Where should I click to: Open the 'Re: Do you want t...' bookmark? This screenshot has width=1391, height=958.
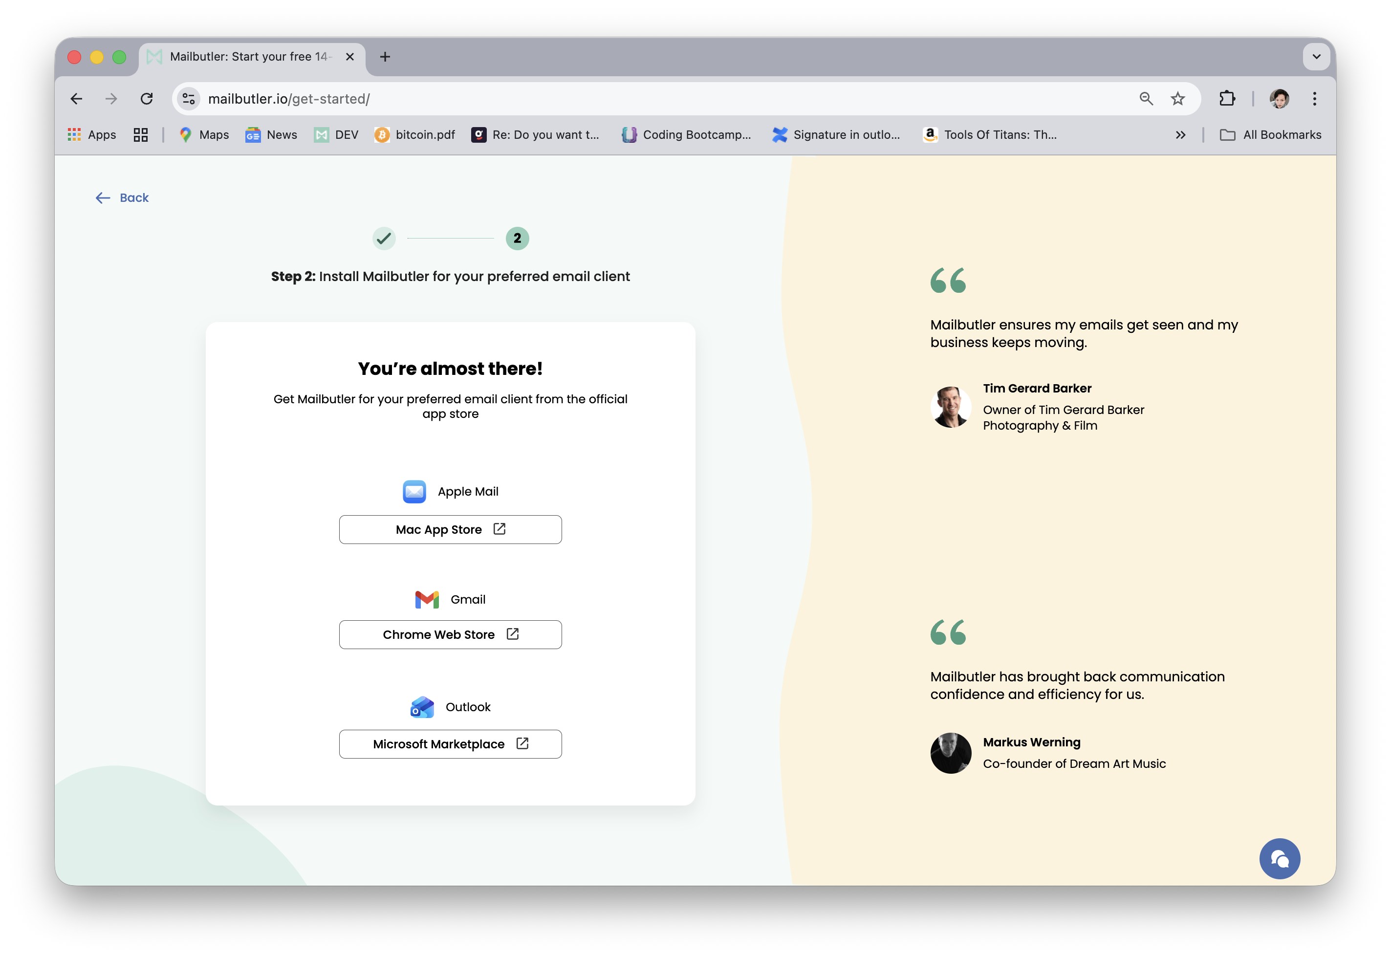[x=535, y=134]
